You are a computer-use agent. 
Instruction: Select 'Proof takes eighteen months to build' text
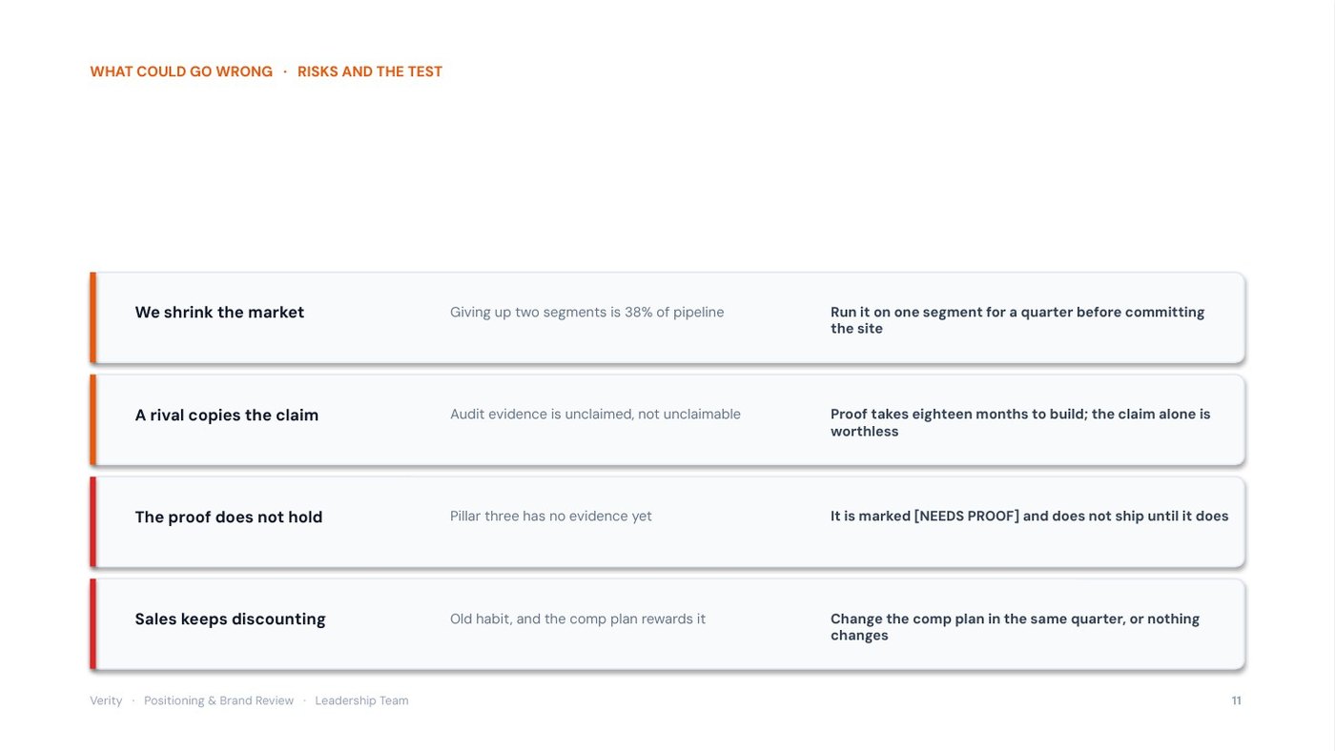point(958,415)
